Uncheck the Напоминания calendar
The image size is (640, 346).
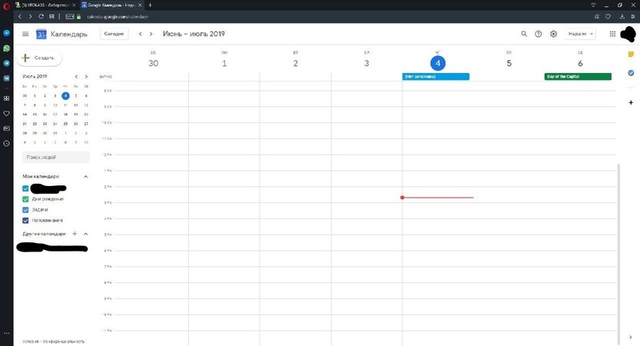26,221
